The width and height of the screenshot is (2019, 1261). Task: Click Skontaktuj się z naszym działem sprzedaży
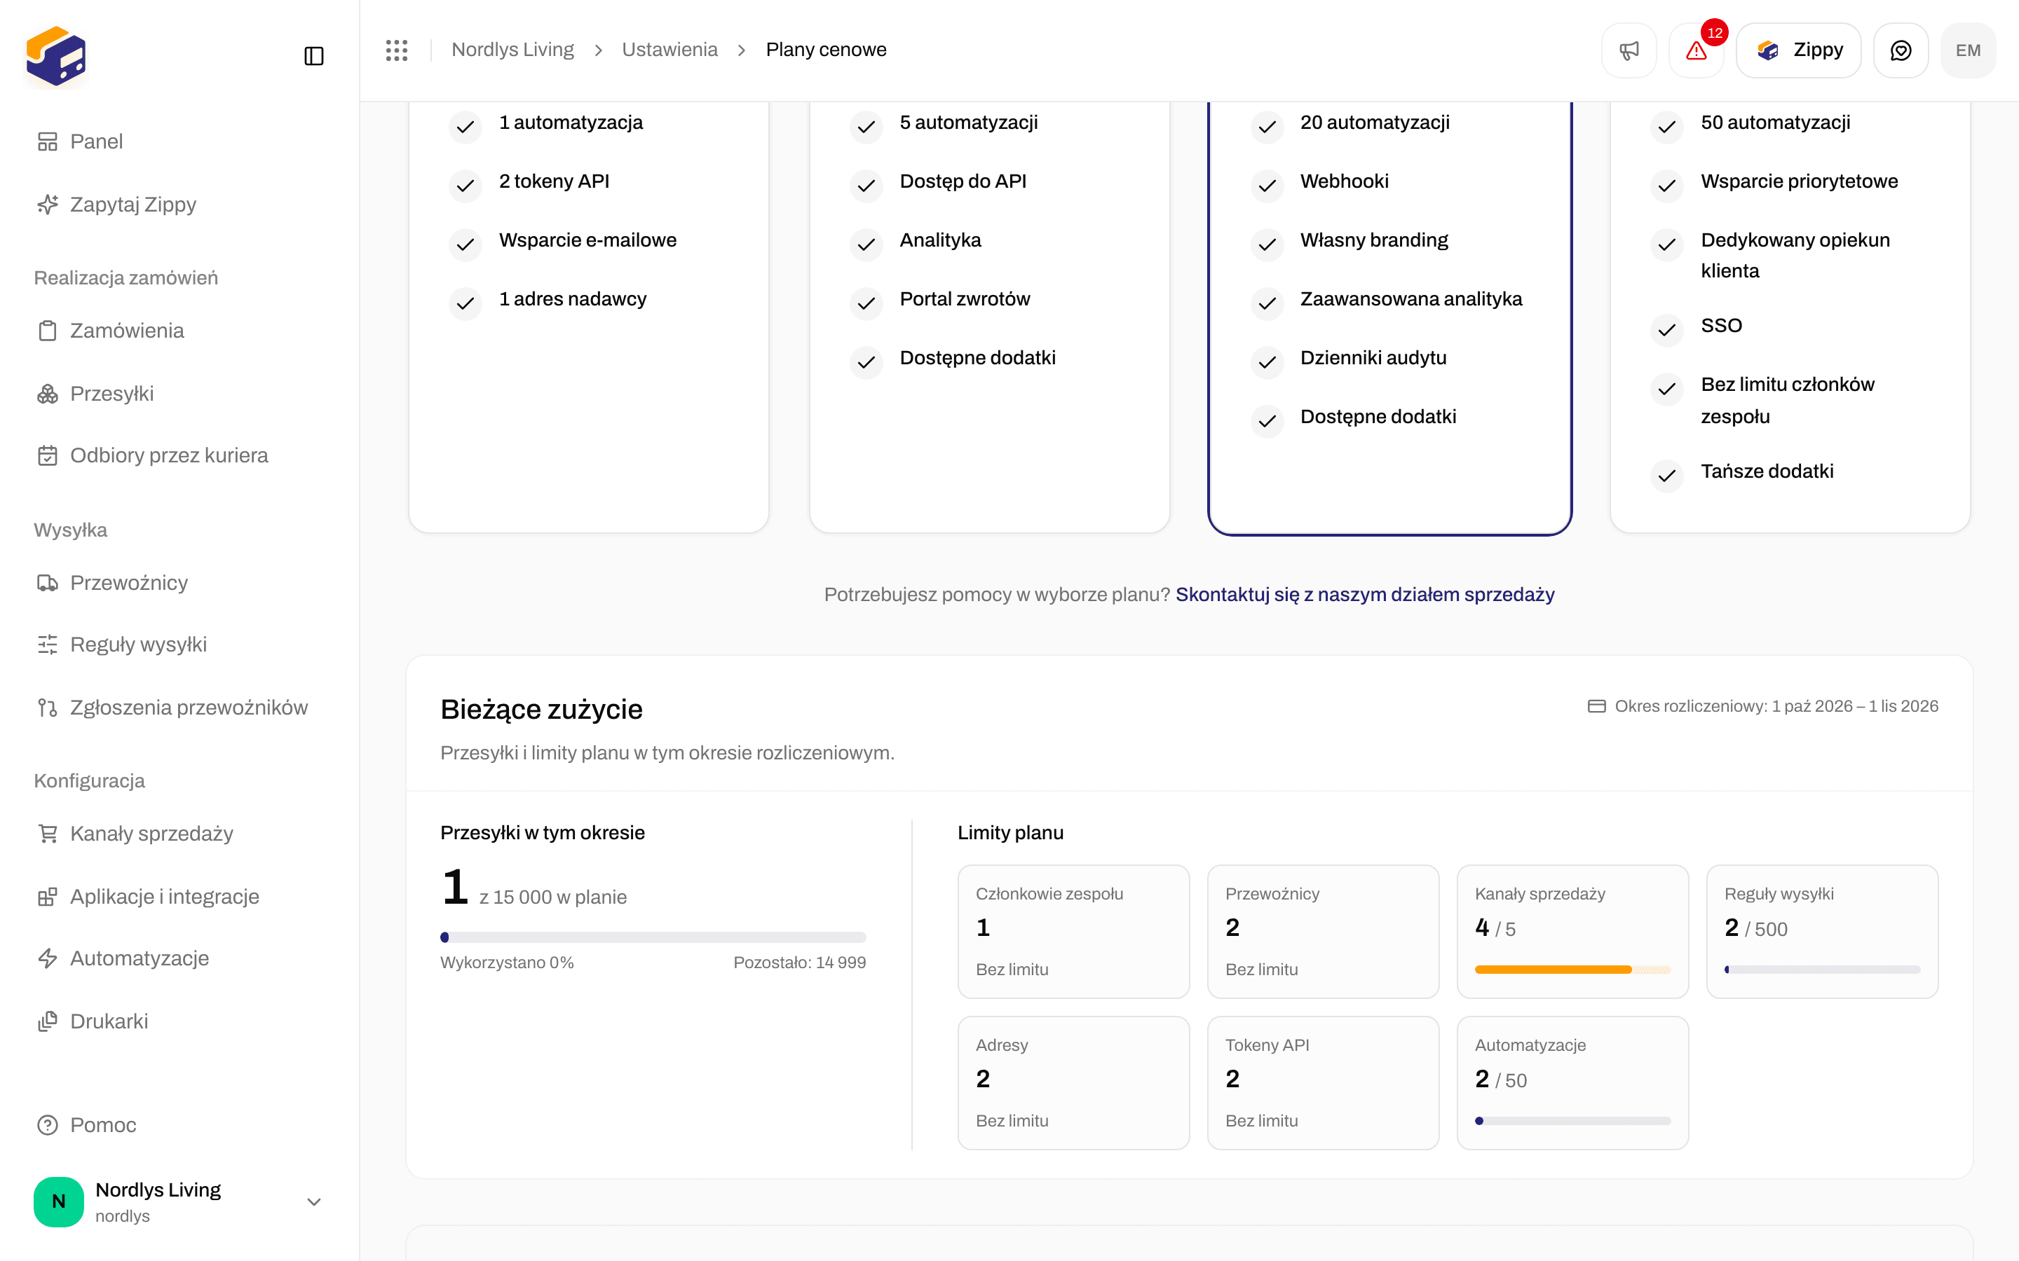[x=1365, y=595]
